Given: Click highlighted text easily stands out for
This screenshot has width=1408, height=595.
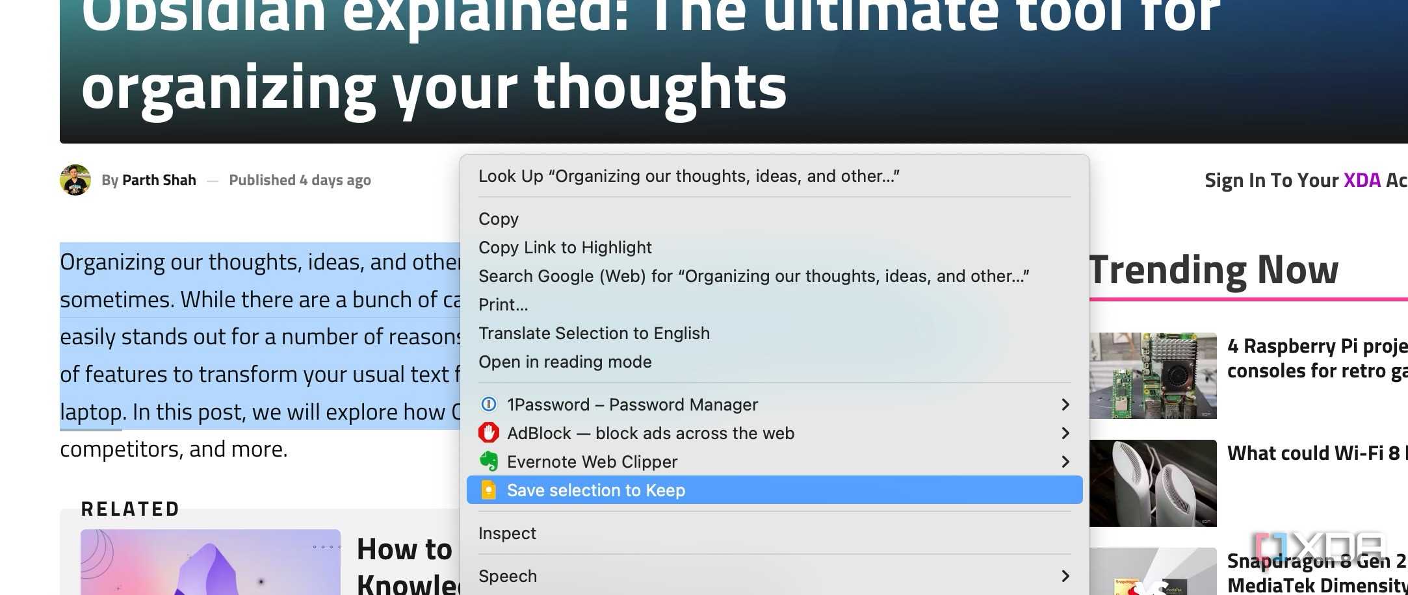Looking at the screenshot, I should coord(159,336).
